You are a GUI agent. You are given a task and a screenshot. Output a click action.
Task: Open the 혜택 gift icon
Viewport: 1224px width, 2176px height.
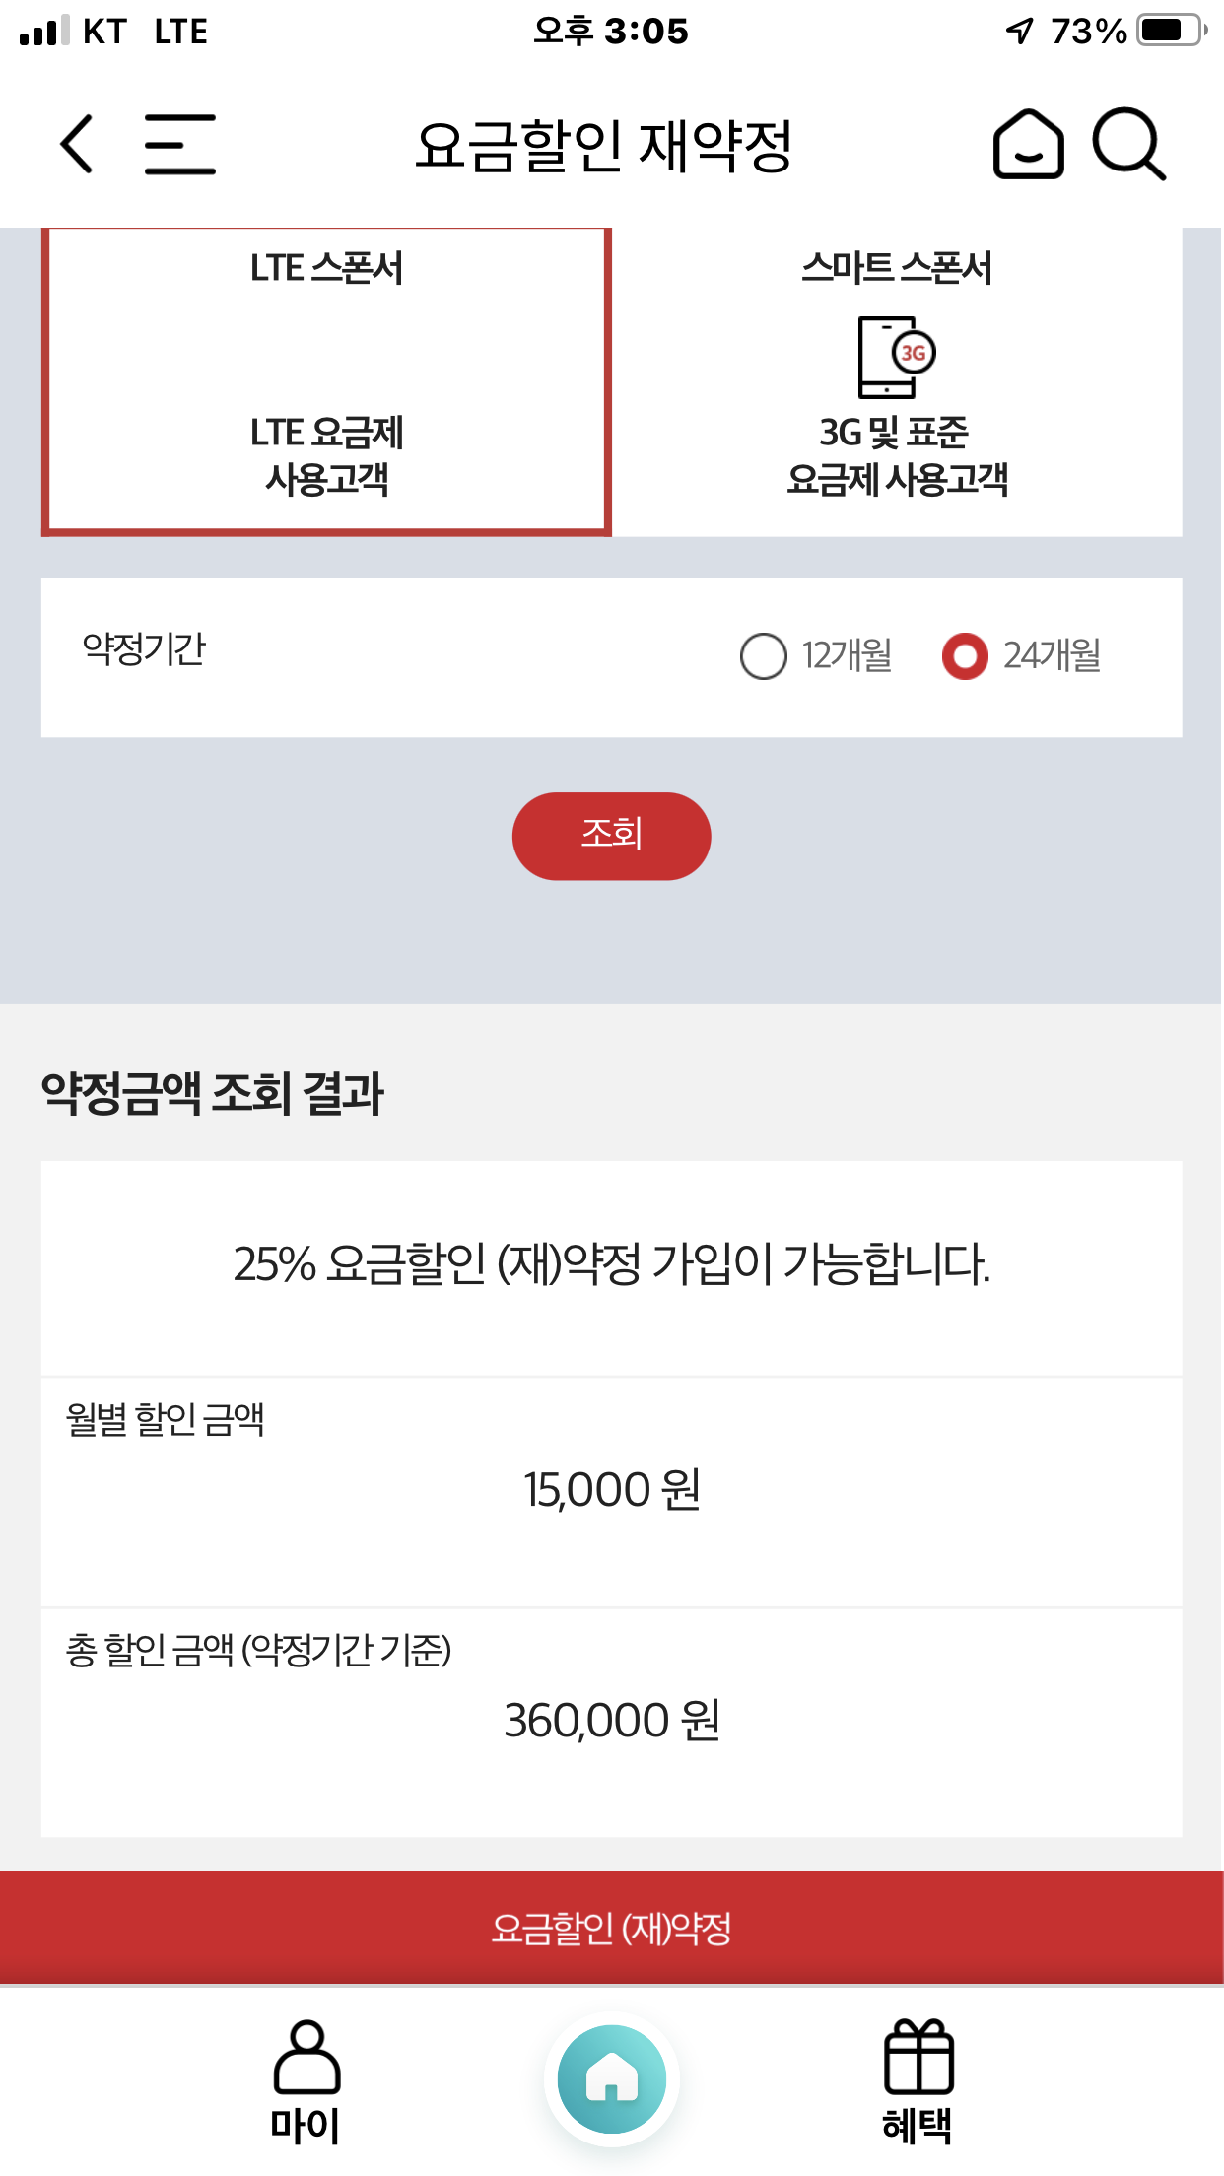918,2060
